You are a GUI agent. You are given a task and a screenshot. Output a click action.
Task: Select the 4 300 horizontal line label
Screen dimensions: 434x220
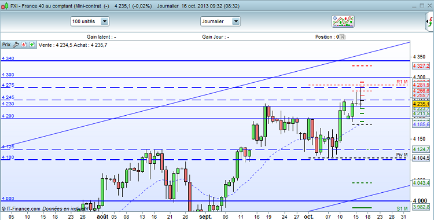(8, 75)
